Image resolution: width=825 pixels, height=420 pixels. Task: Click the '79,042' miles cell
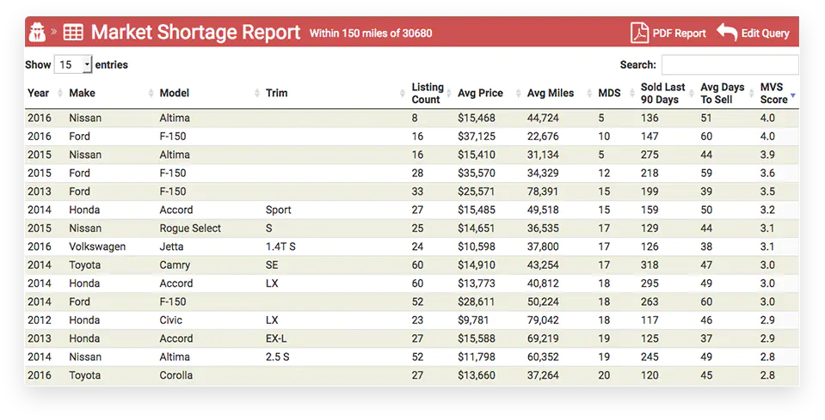[x=543, y=320]
